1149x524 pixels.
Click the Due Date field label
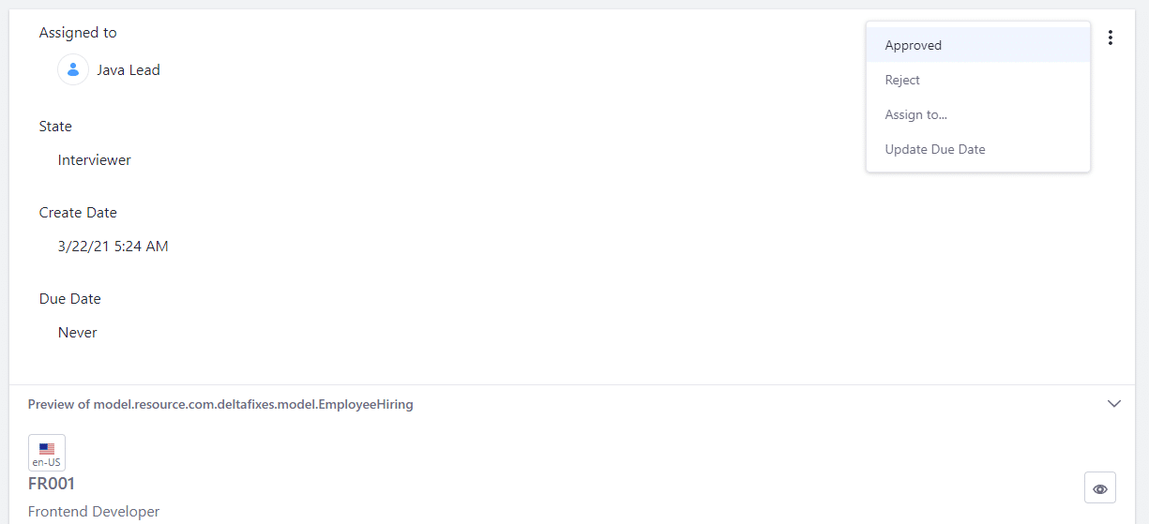tap(70, 299)
